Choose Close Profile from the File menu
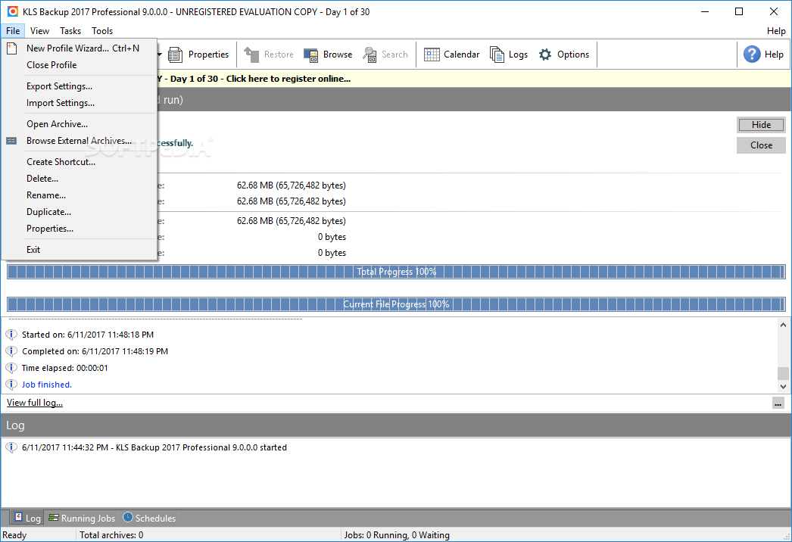Screen dimensions: 792x542 tap(80, 65)
